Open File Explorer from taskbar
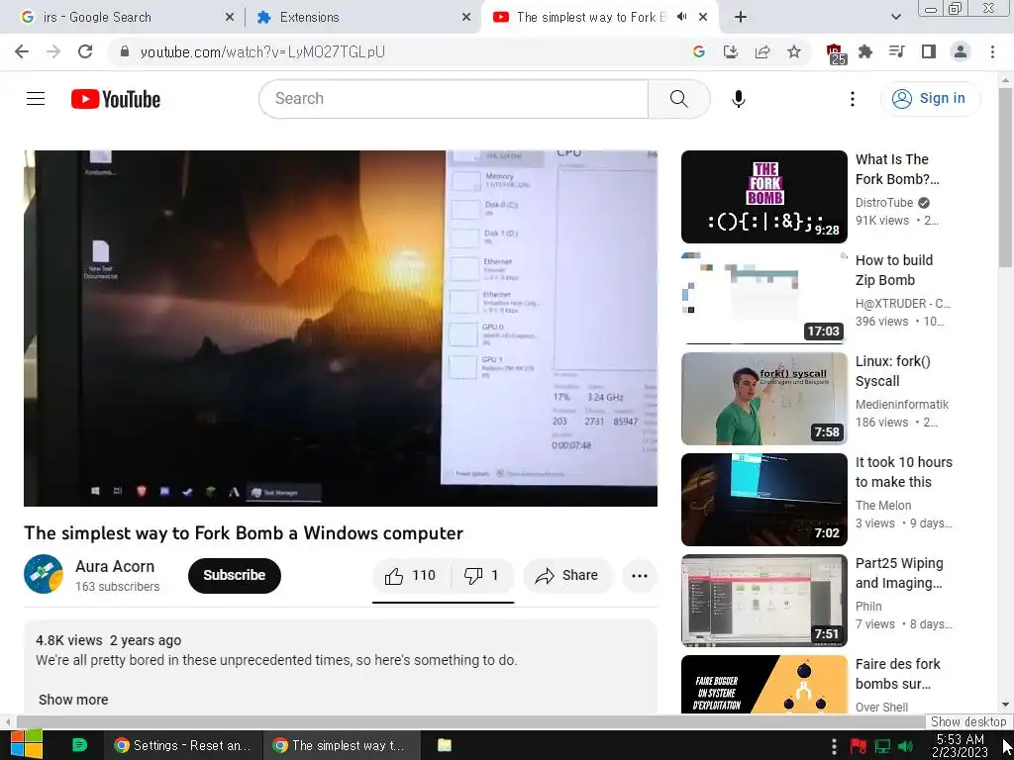This screenshot has height=760, width=1014. click(445, 745)
